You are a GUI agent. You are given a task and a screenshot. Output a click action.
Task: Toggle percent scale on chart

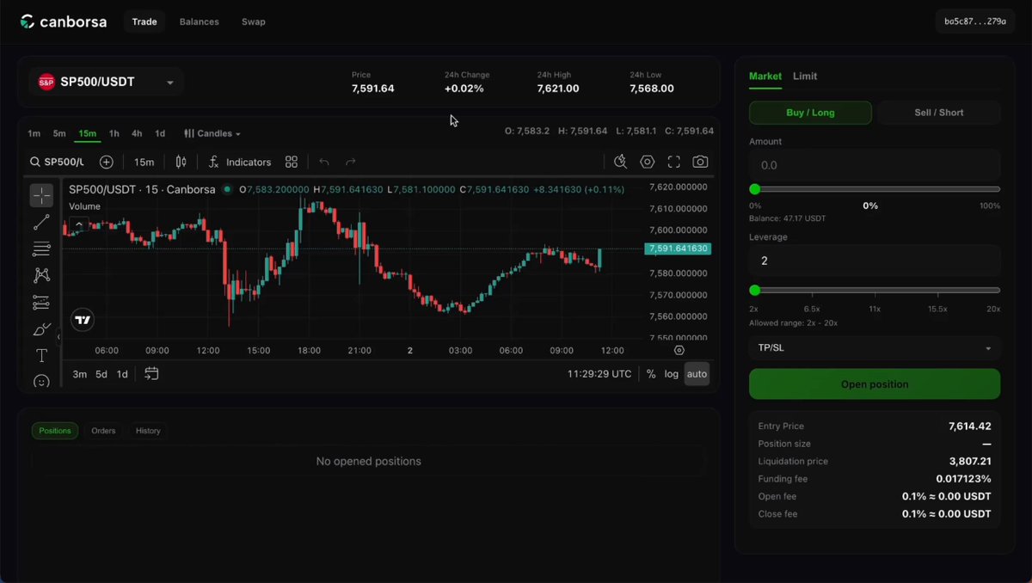[x=651, y=374]
